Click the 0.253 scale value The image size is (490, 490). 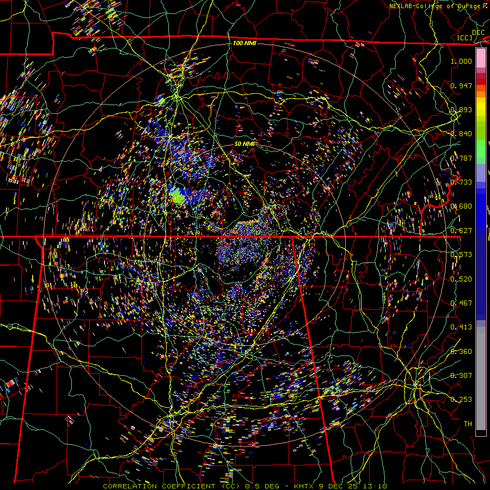click(461, 400)
